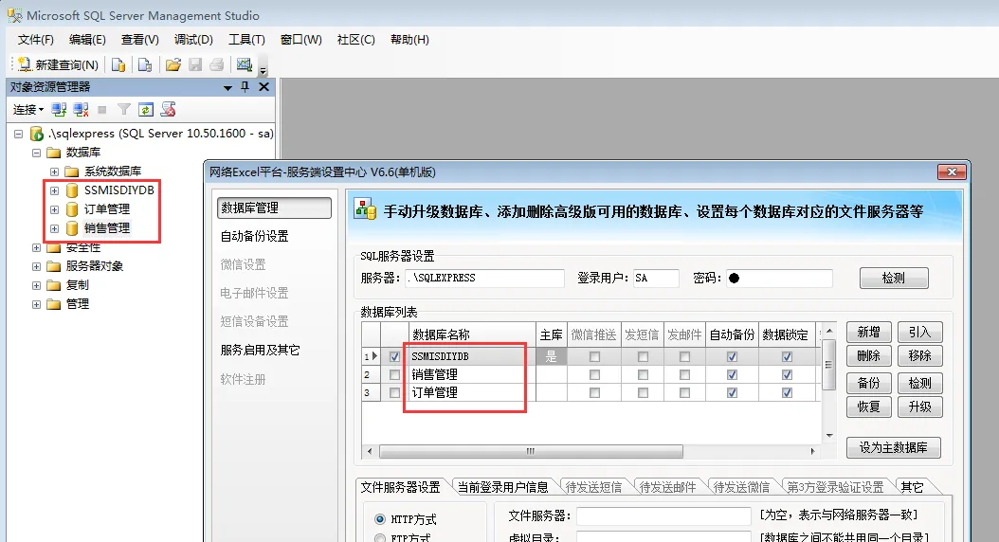Open the 查看(V) menu
The height and width of the screenshot is (542, 999).
(x=140, y=40)
